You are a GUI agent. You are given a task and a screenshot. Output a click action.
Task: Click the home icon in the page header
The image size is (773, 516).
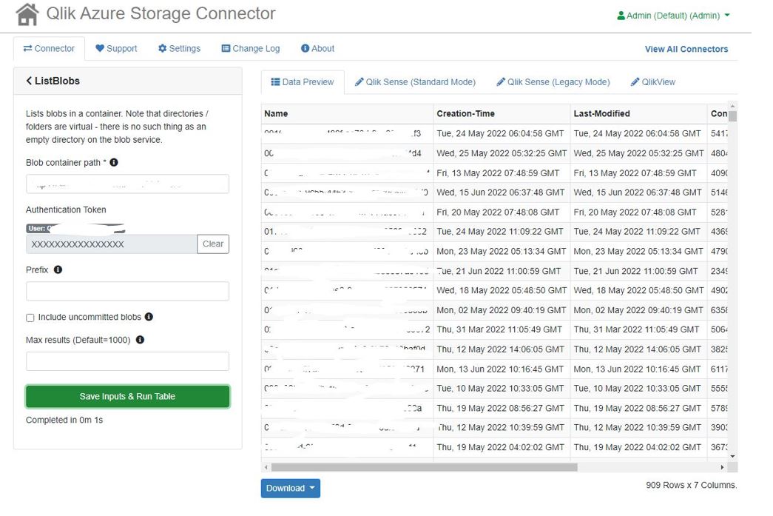(27, 13)
